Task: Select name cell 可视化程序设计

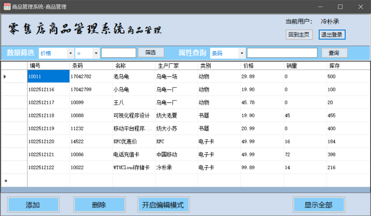Action: tap(134, 116)
